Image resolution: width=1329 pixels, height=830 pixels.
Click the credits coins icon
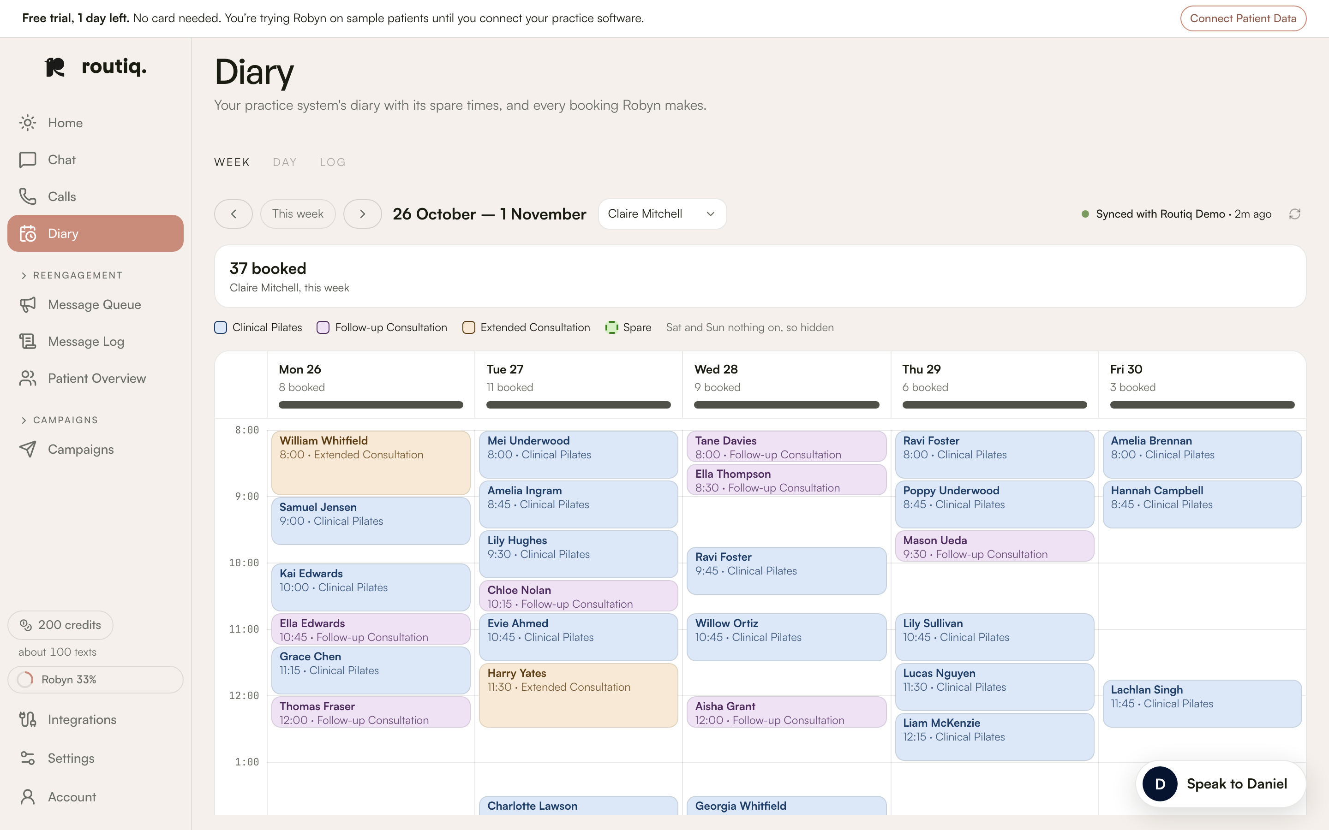[26, 625]
